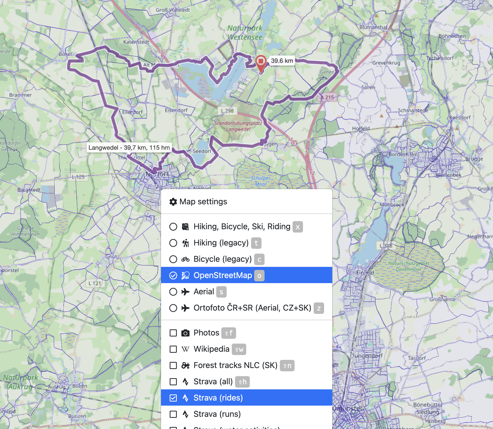493x429 pixels.
Task: Uncheck the Strava (rides) checkbox
Action: click(x=173, y=398)
